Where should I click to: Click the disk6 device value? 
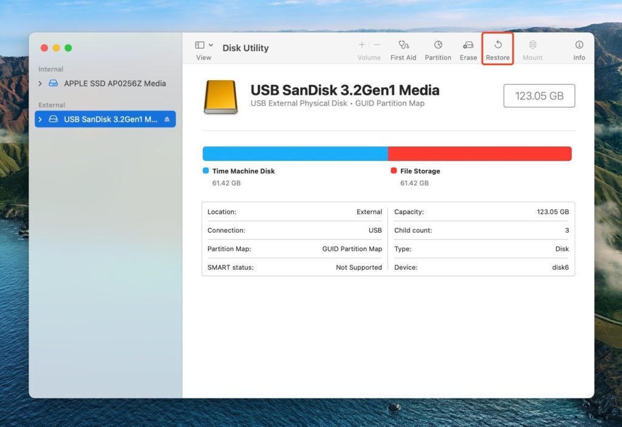pos(561,267)
